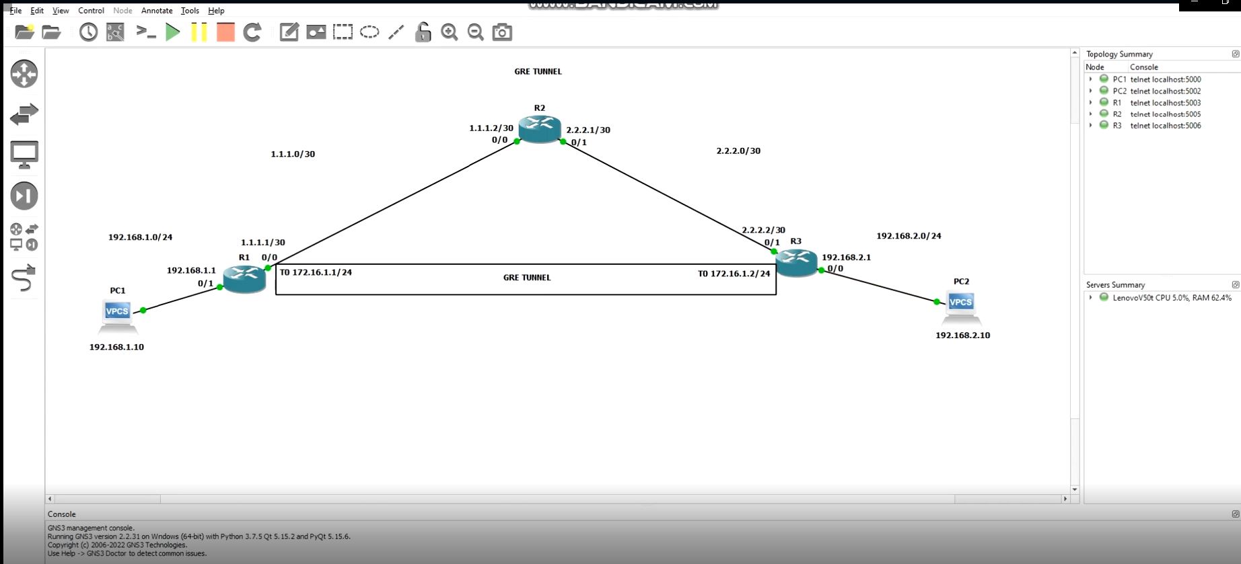This screenshot has height=564, width=1241.
Task: Suspend all nodes with yellow pause button
Action: pos(199,32)
